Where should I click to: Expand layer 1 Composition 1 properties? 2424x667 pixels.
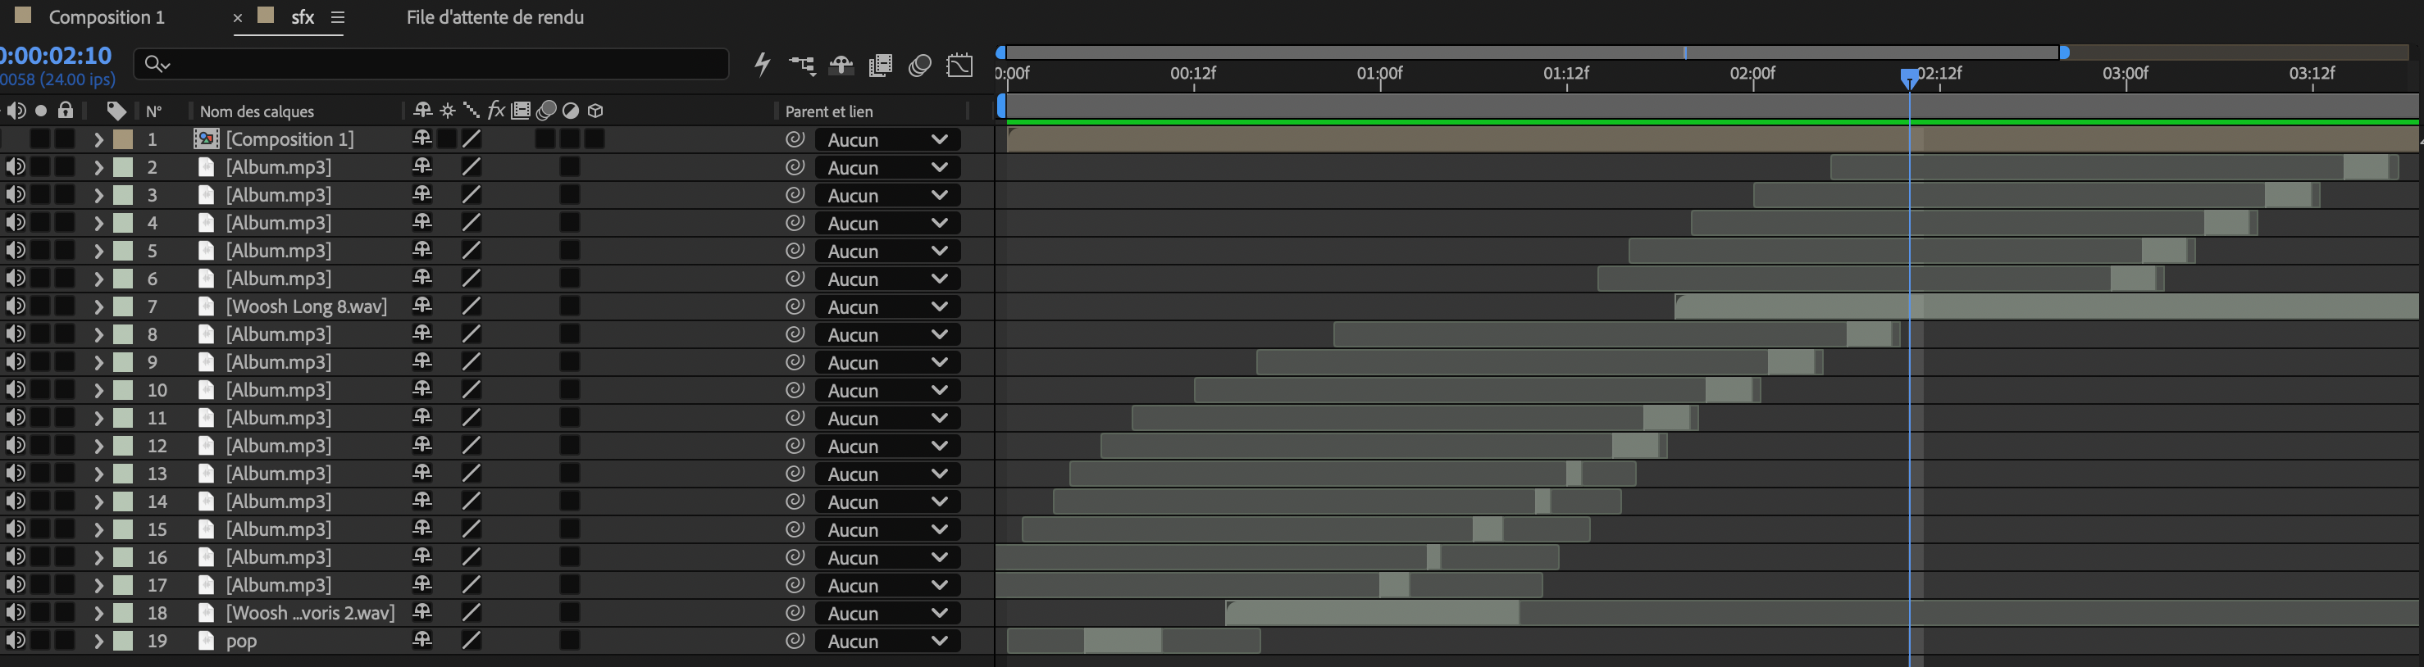click(98, 139)
